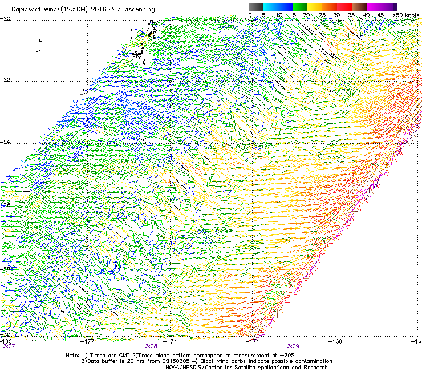This screenshot has height=371, width=422.
Task: Click the purple '13:29' time label
Action: click(x=291, y=346)
